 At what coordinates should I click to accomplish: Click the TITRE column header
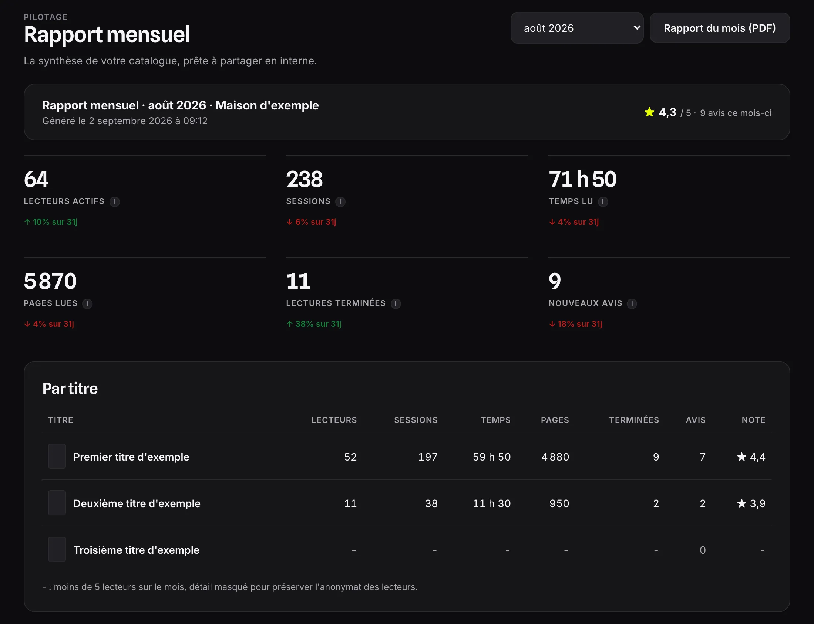click(61, 420)
